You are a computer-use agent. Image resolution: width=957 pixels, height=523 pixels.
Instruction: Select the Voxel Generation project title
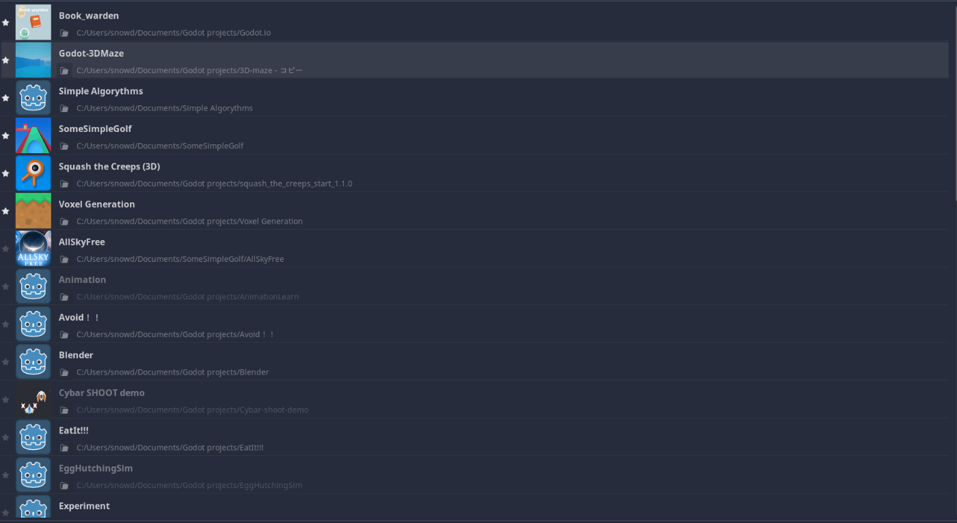(x=97, y=204)
